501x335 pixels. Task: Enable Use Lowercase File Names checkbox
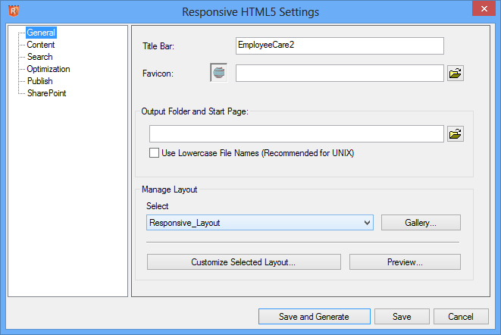[x=155, y=153]
